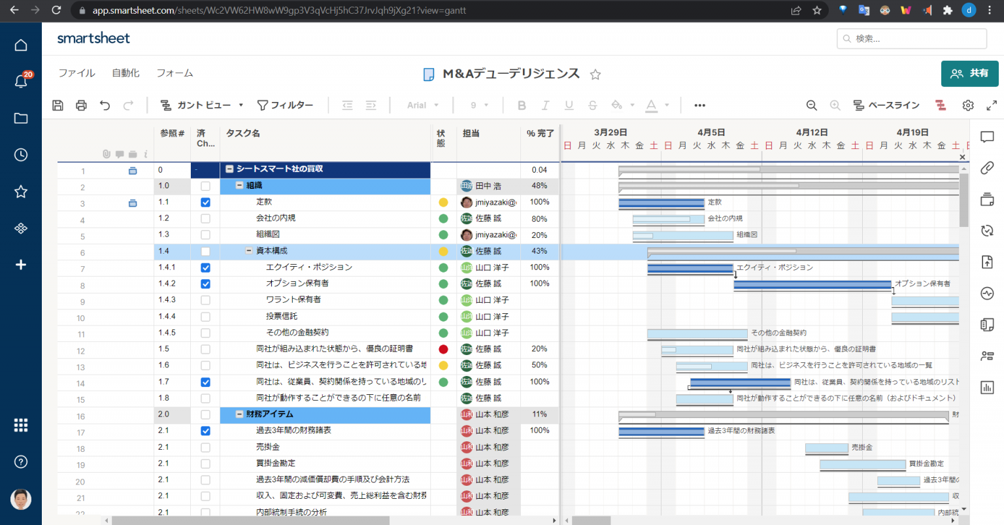Click the Save icon in the toolbar
1004x525 pixels.
[58, 105]
